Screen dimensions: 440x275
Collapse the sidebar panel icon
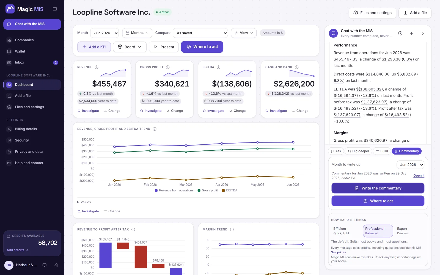coord(55,9)
